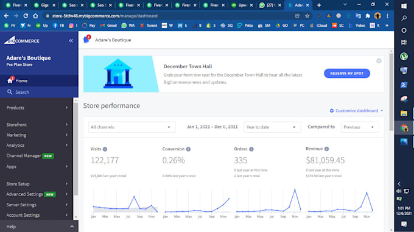Click the browser forward arrow
The height and width of the screenshot is (232, 414).
pos(16,16)
